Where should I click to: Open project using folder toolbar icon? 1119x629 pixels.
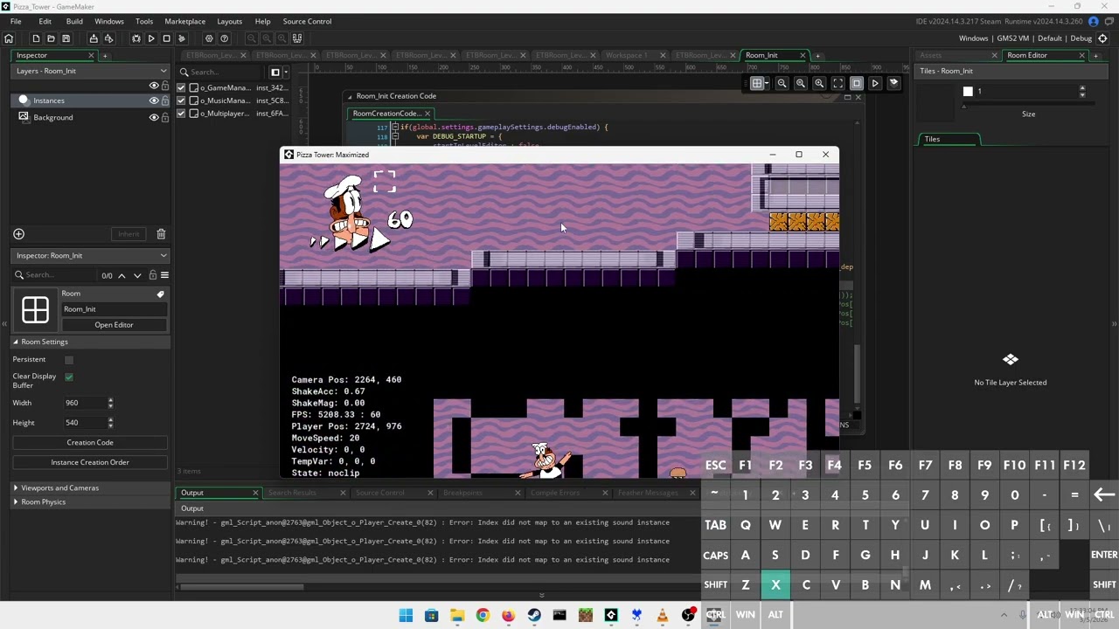(51, 38)
